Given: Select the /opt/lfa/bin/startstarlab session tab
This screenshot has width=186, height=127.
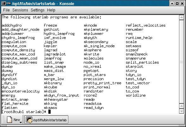Looking at the screenshot, I should 46,120.
